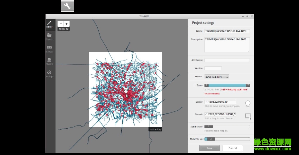The height and width of the screenshot is (155, 299).
Task: Click the center point marker pin icon
Action: pyautogui.click(x=248, y=103)
